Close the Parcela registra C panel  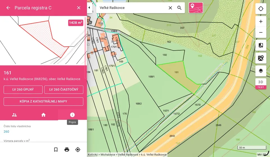(79, 8)
